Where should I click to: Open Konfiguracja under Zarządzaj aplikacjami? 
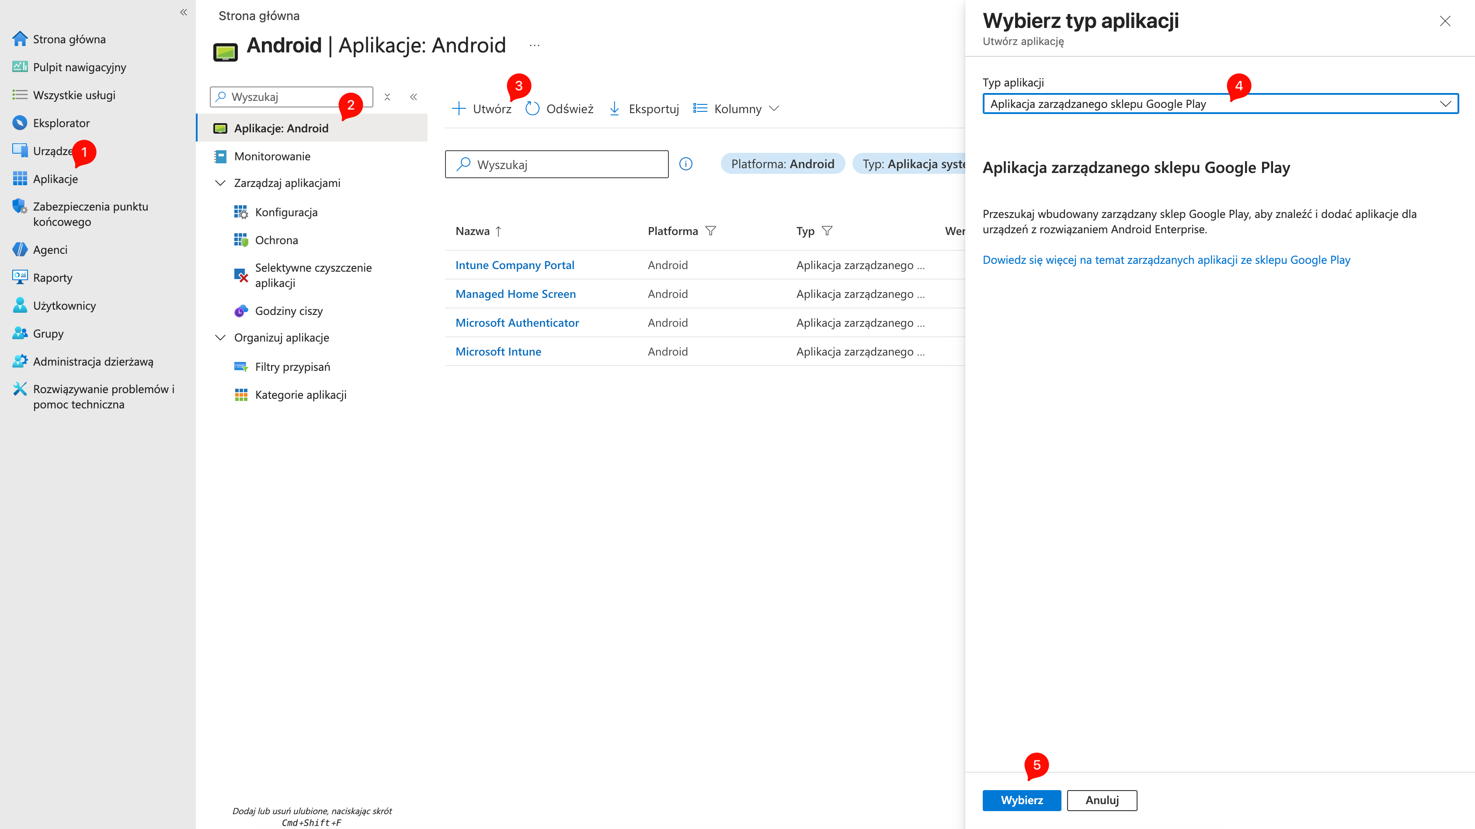(x=286, y=212)
